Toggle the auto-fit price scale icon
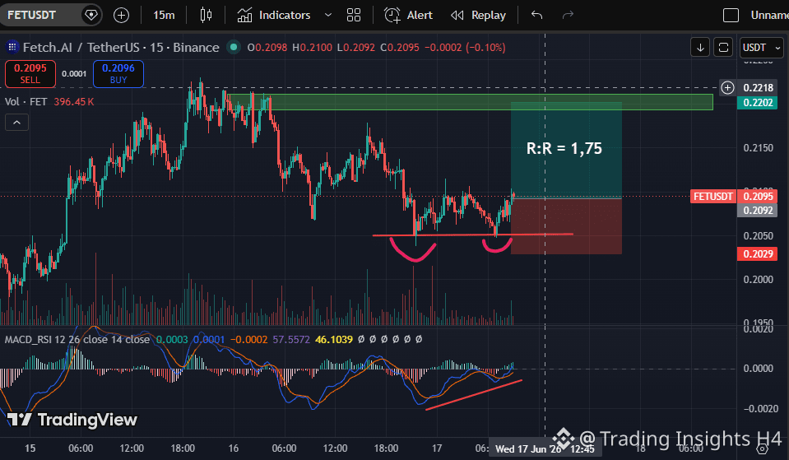The height and width of the screenshot is (460, 789). pyautogui.click(x=723, y=47)
